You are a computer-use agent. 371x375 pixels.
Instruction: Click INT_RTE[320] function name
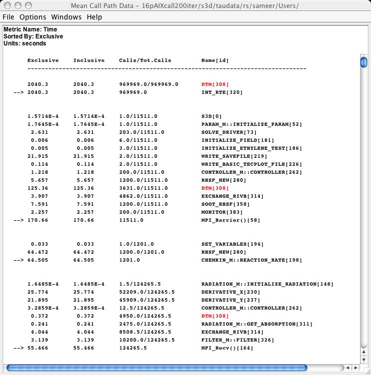click(x=222, y=92)
